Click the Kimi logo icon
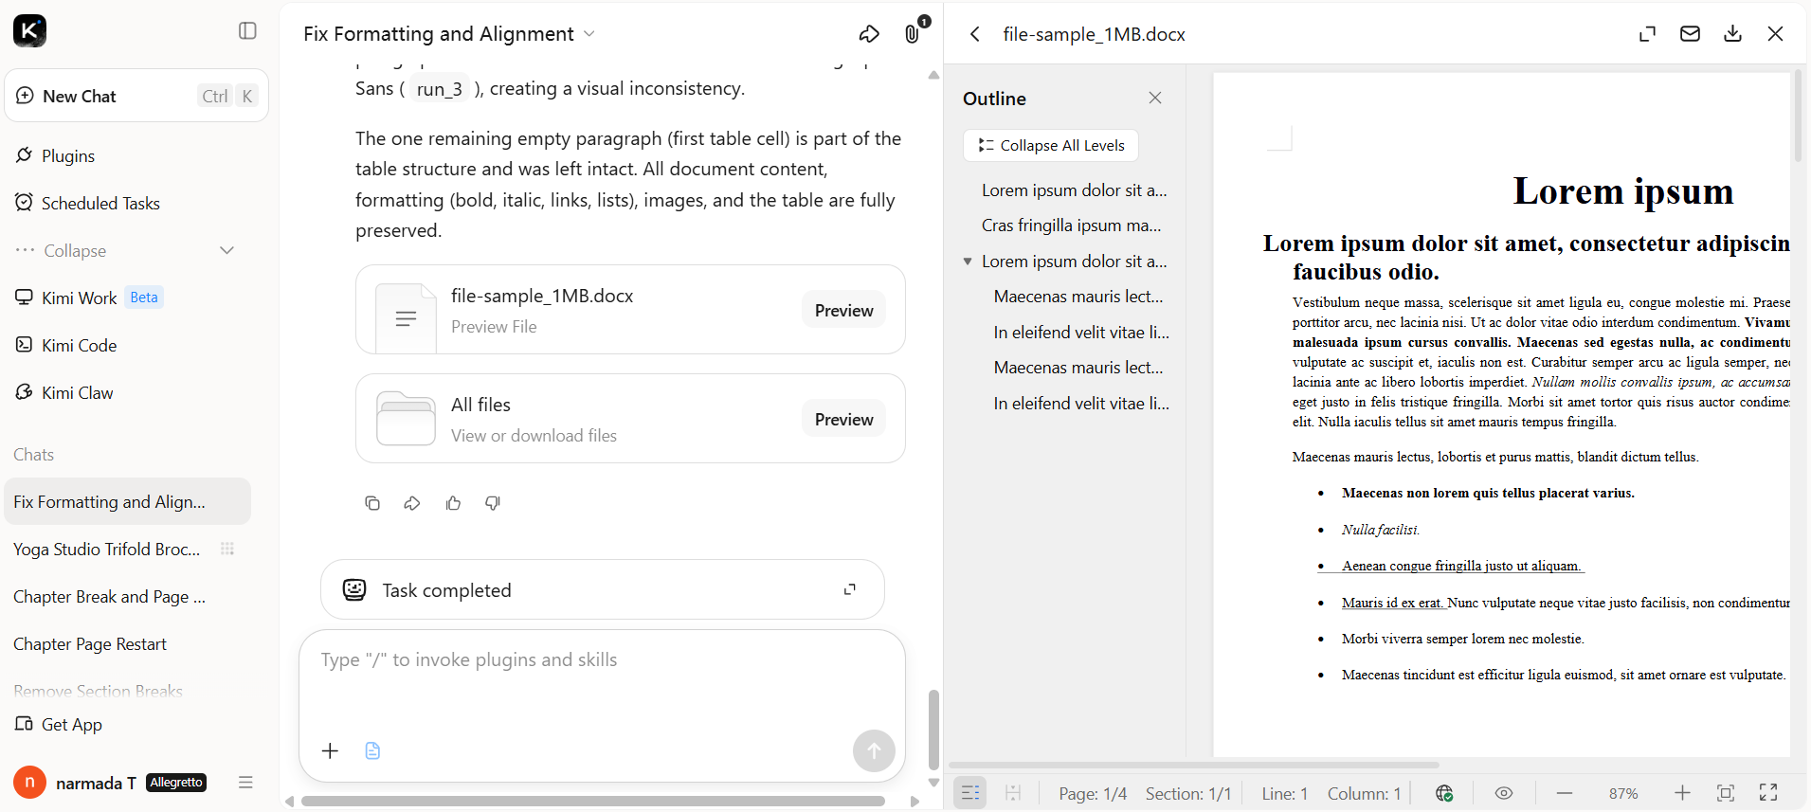Viewport: 1811px width, 812px height. (x=29, y=31)
